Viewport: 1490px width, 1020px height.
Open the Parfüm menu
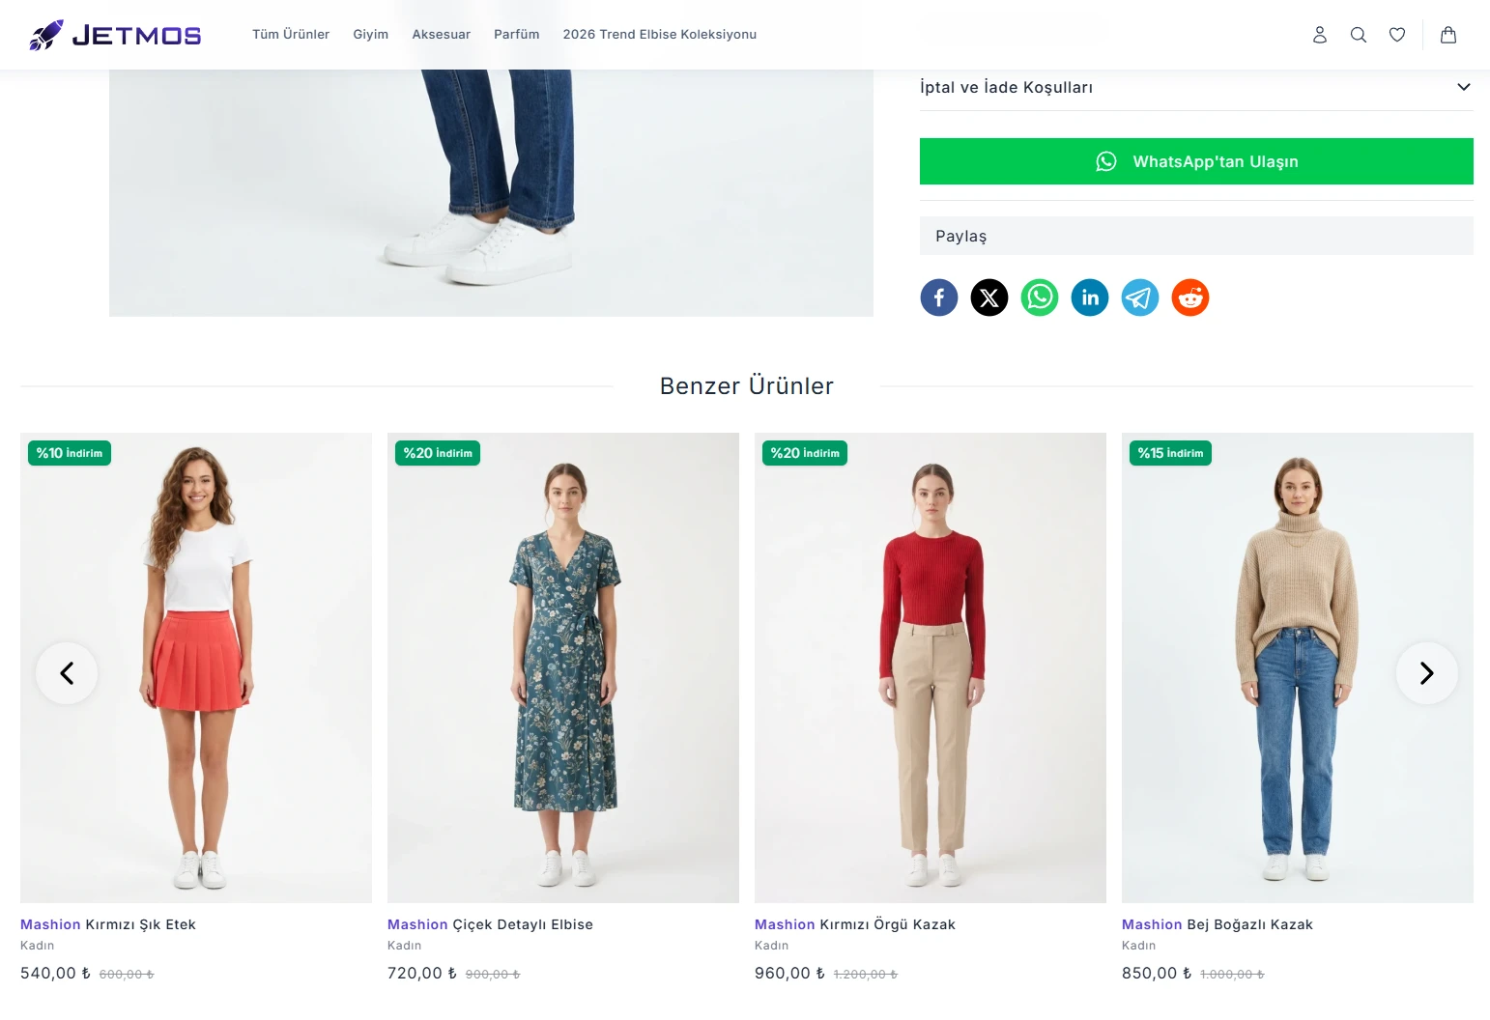click(x=517, y=35)
